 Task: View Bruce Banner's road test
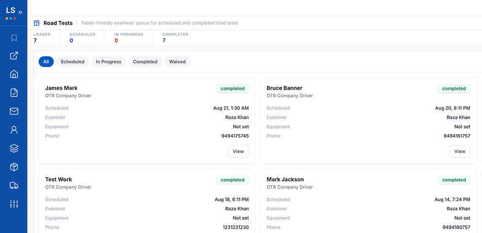pyautogui.click(x=460, y=151)
